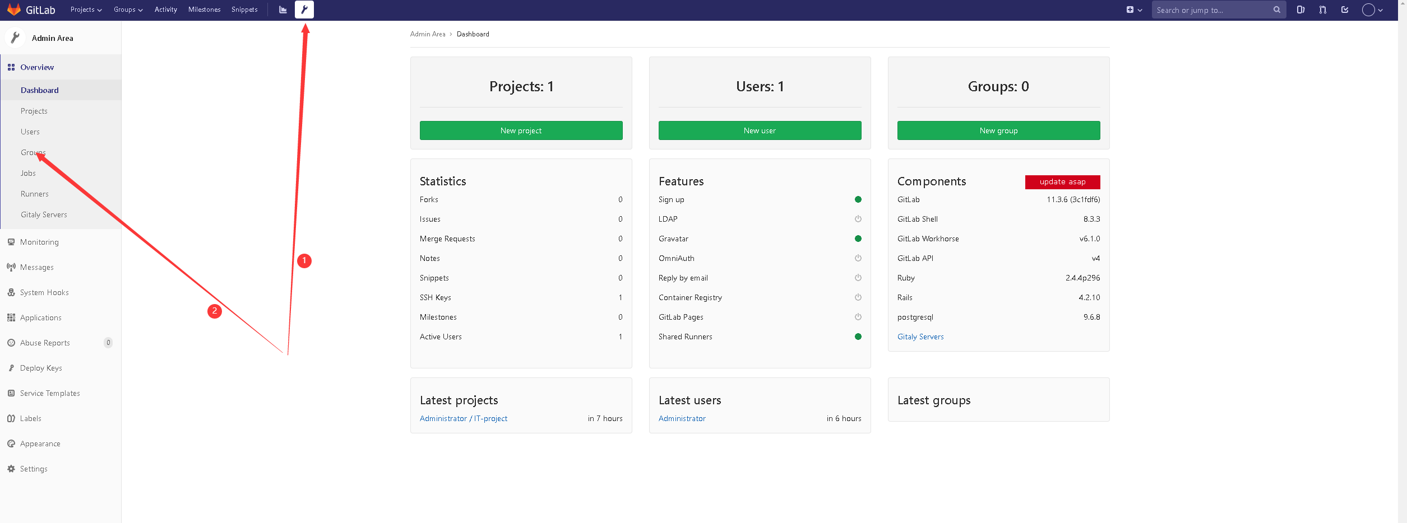Image resolution: width=1407 pixels, height=523 pixels.
Task: Click the Abuse Reports count badge
Action: [x=108, y=343]
